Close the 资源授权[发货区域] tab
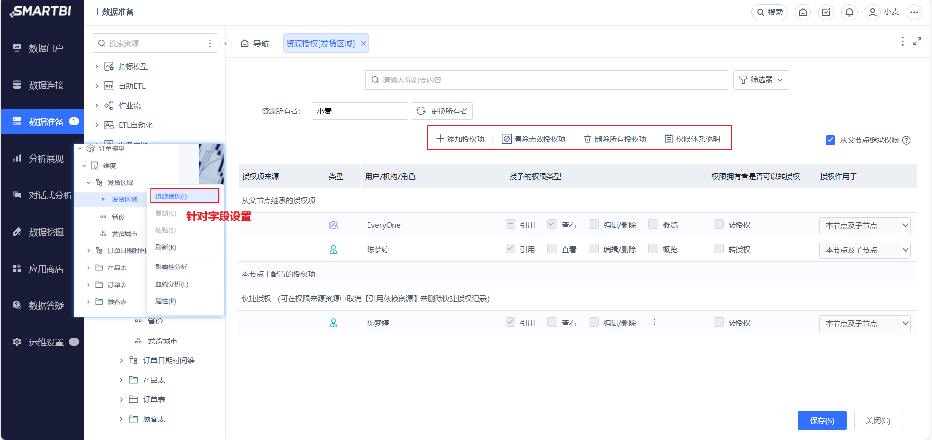The height and width of the screenshot is (440, 932). click(363, 43)
